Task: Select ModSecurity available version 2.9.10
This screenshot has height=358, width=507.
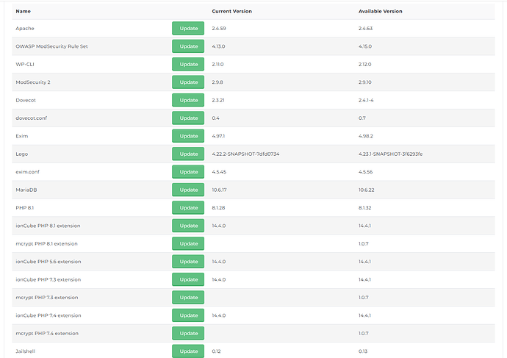Action: pos(364,82)
